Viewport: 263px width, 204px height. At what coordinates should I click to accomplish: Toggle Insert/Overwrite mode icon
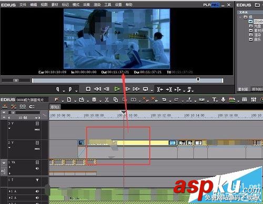5,107
